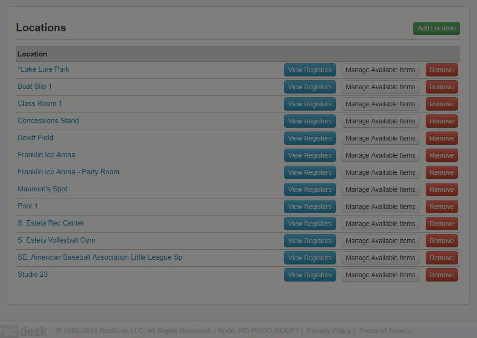View Registers for Boat Slip 1
477x338 pixels.
pyautogui.click(x=310, y=87)
